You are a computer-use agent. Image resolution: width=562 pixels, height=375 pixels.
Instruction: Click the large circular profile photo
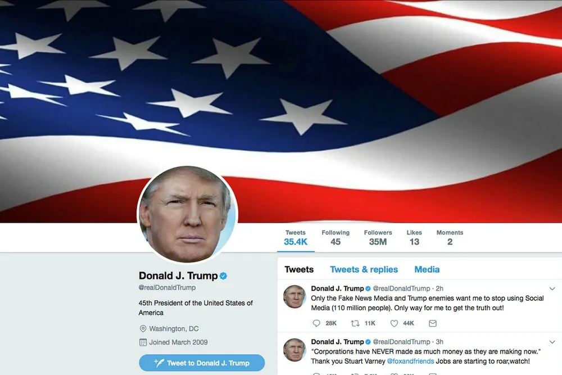[188, 214]
